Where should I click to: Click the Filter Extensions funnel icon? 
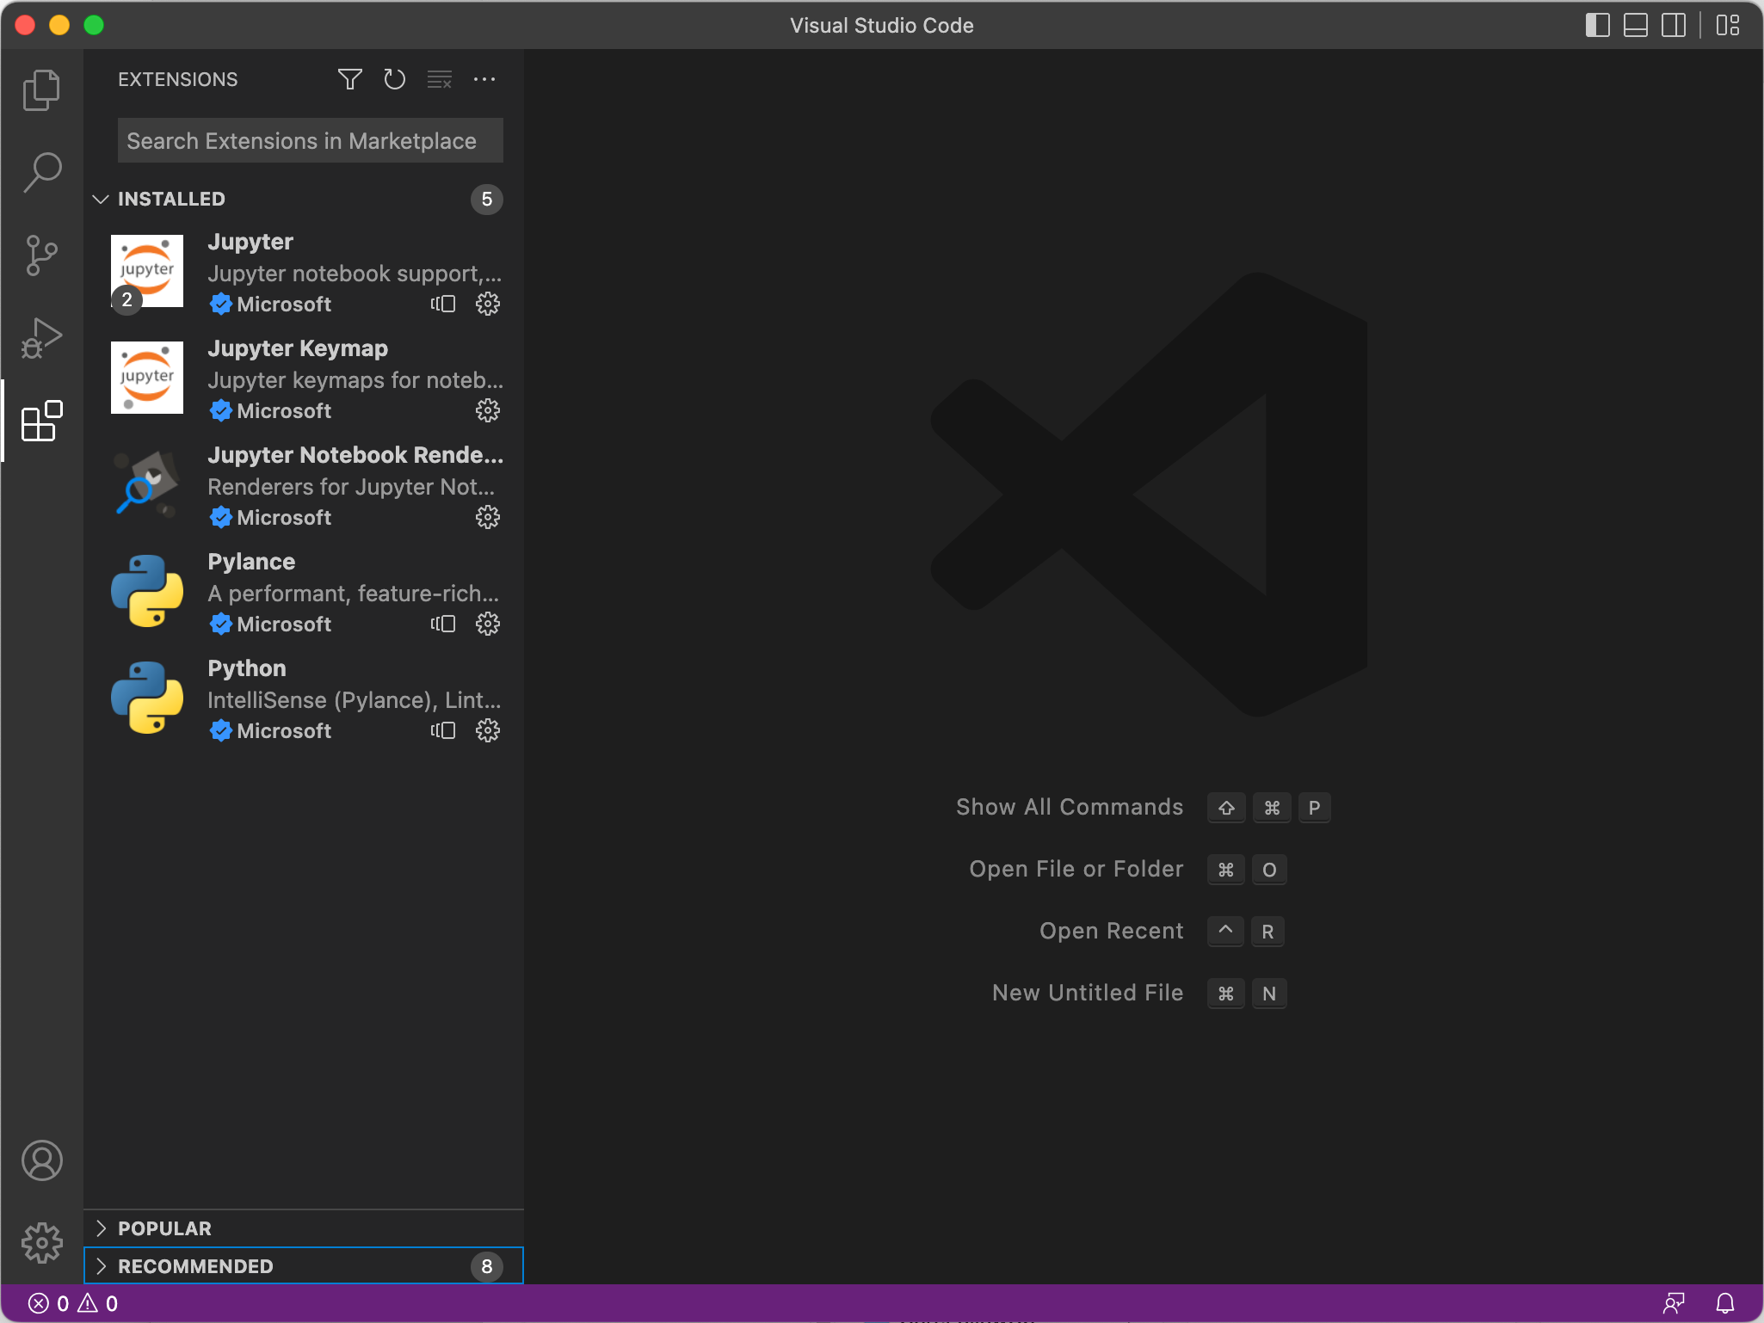[349, 80]
